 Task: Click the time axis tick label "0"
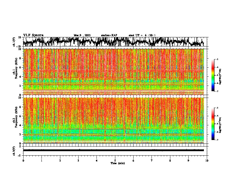coord(23,161)
